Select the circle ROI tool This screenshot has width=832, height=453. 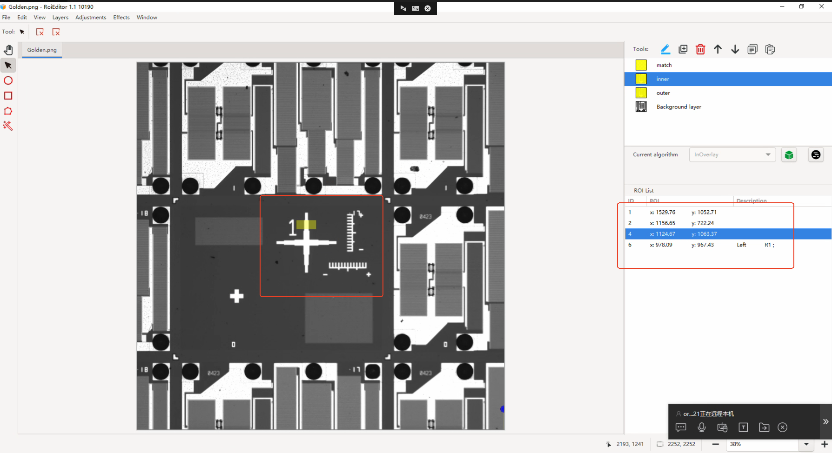pos(8,80)
